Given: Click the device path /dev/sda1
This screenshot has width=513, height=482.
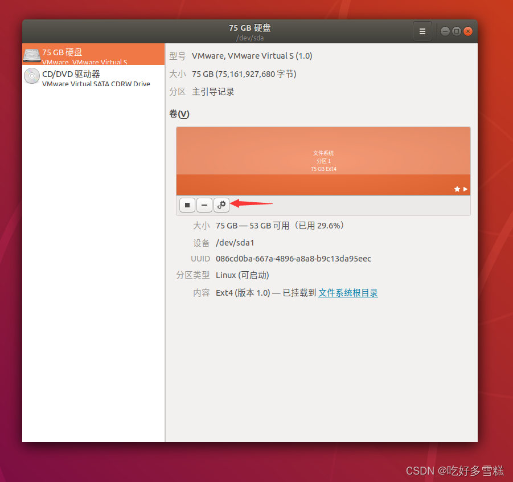Looking at the screenshot, I should coord(235,243).
